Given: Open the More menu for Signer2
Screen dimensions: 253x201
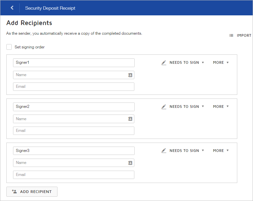Looking at the screenshot, I should (x=221, y=107).
